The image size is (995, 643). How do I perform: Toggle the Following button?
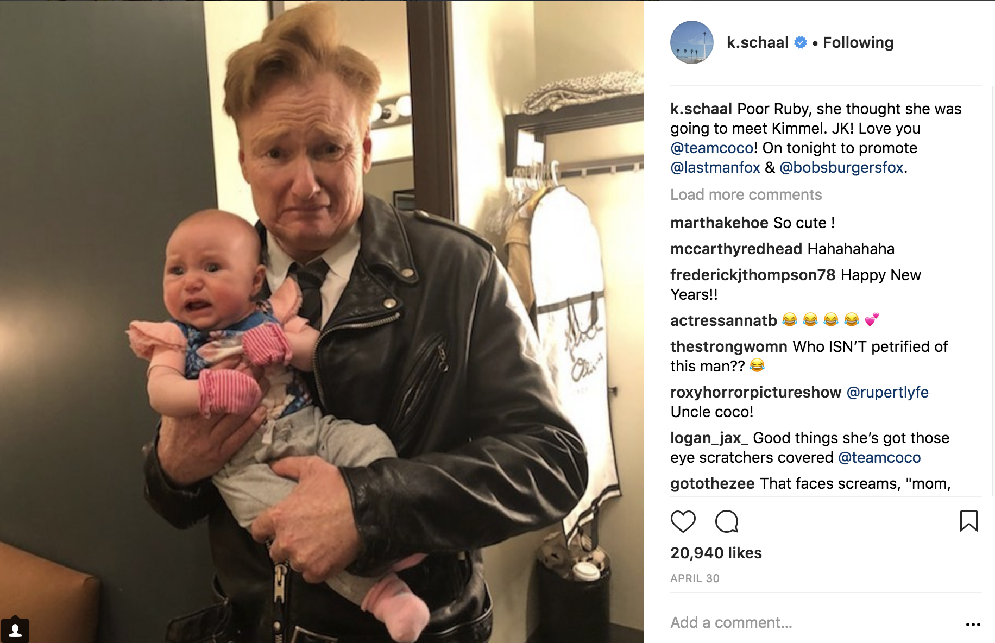pos(858,42)
